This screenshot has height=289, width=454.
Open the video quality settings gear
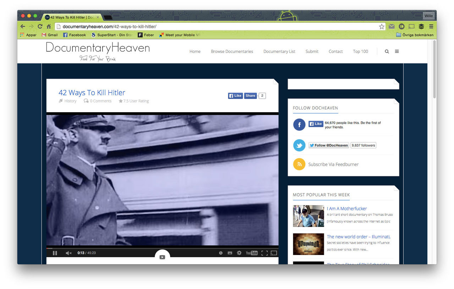pos(239,253)
